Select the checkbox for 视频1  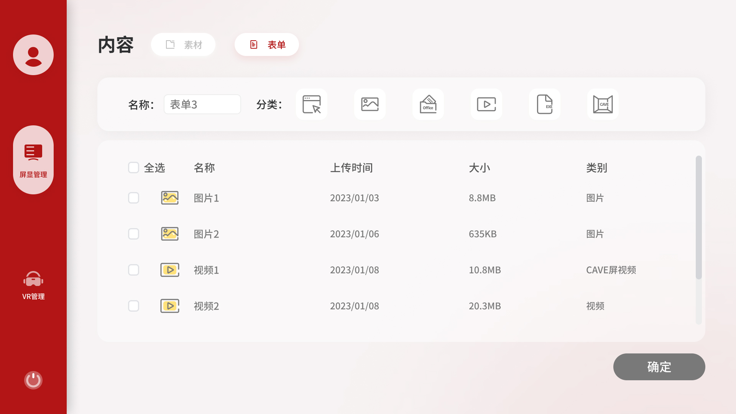[133, 270]
